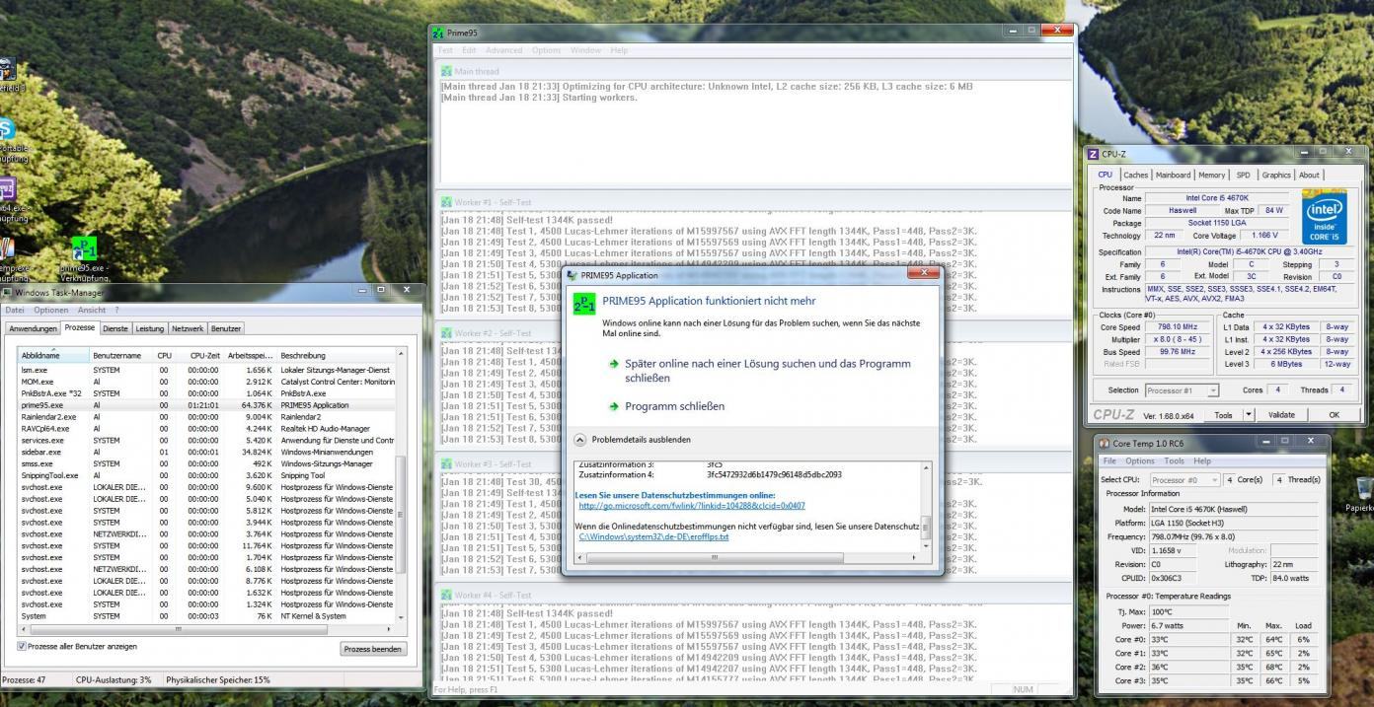Enable 'Prozesse aller Benutzer anzeigen' checkbox

pos(23,647)
